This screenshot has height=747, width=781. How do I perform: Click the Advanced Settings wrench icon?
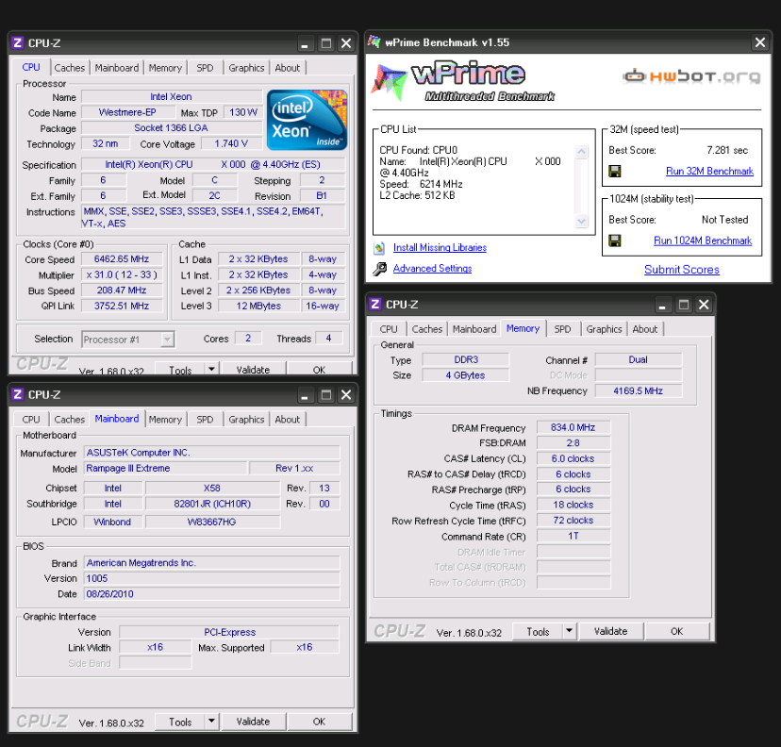pos(379,269)
